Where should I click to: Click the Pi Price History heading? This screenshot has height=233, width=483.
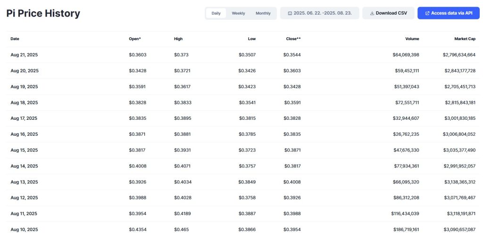pyautogui.click(x=43, y=13)
